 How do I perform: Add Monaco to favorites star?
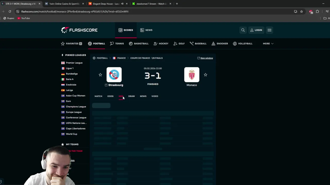205,75
